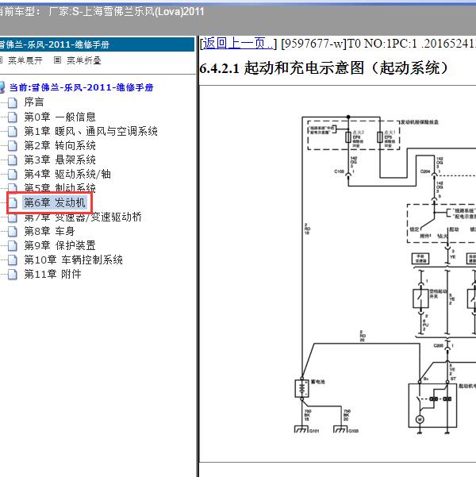Click the page icon beside 第1章 暖风、通风与空调系统
The image size is (476, 477).
coord(13,132)
